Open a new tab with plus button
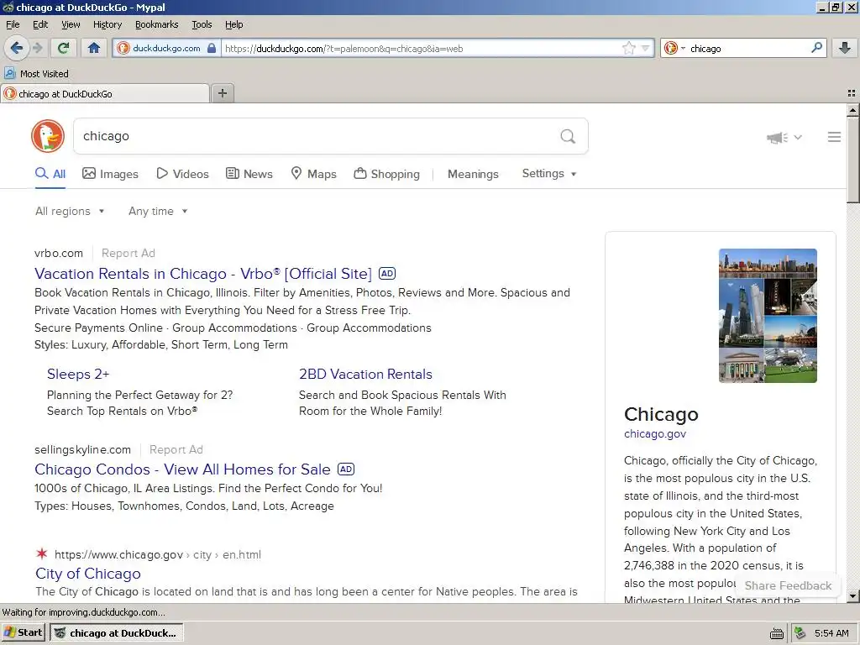This screenshot has height=645, width=860. point(222,93)
